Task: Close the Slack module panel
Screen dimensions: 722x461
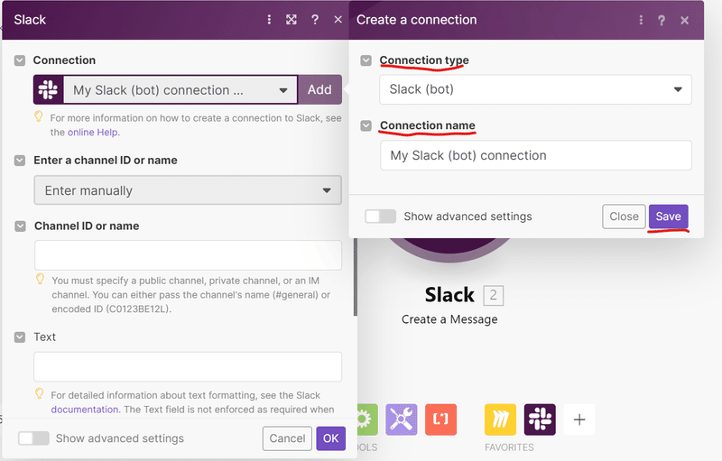Action: click(x=338, y=19)
